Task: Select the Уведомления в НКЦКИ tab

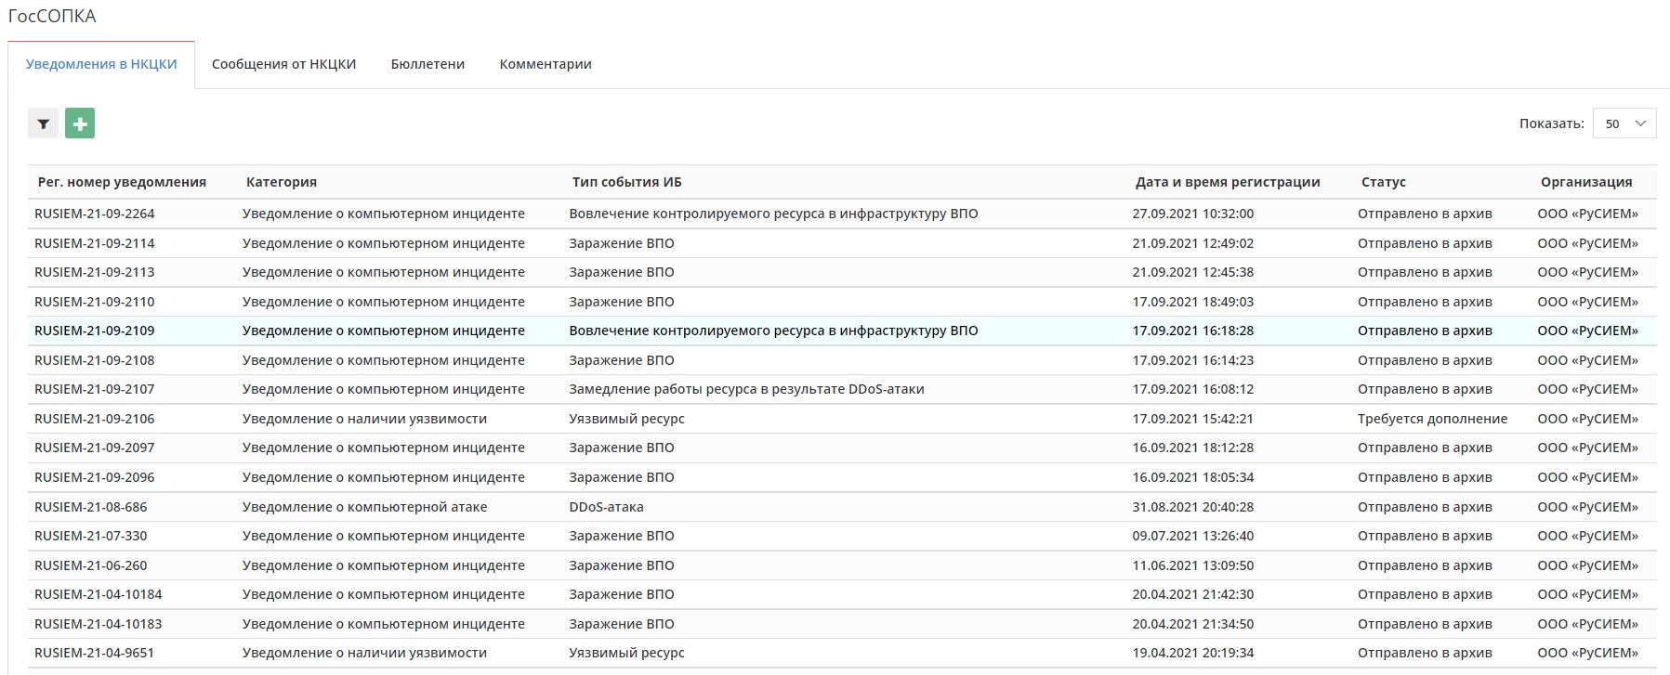Action: tap(101, 64)
